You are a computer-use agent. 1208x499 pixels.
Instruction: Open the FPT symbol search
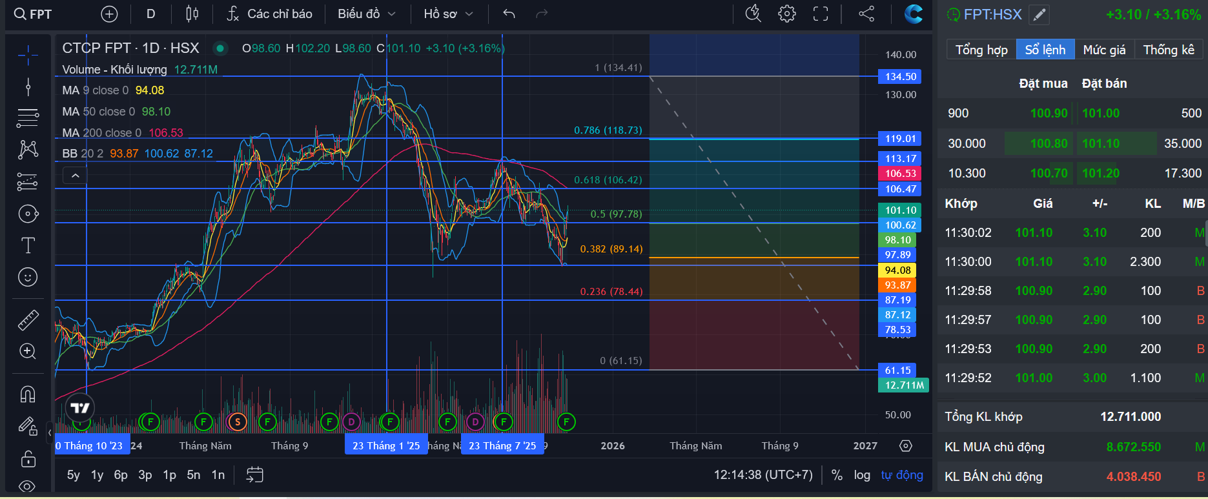[33, 14]
